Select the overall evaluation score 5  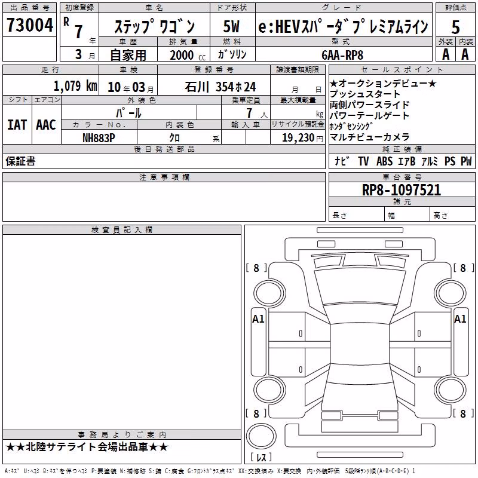coord(455,27)
